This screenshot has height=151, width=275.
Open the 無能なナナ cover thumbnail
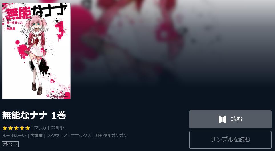tap(36, 51)
